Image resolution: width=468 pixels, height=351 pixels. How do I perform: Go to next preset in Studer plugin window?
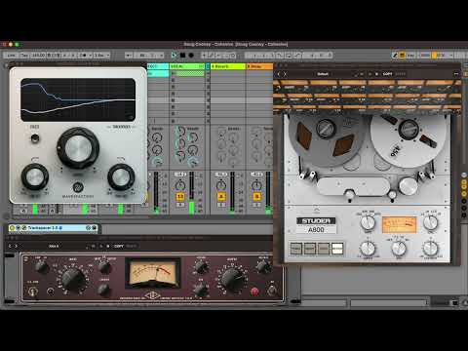coord(285,74)
